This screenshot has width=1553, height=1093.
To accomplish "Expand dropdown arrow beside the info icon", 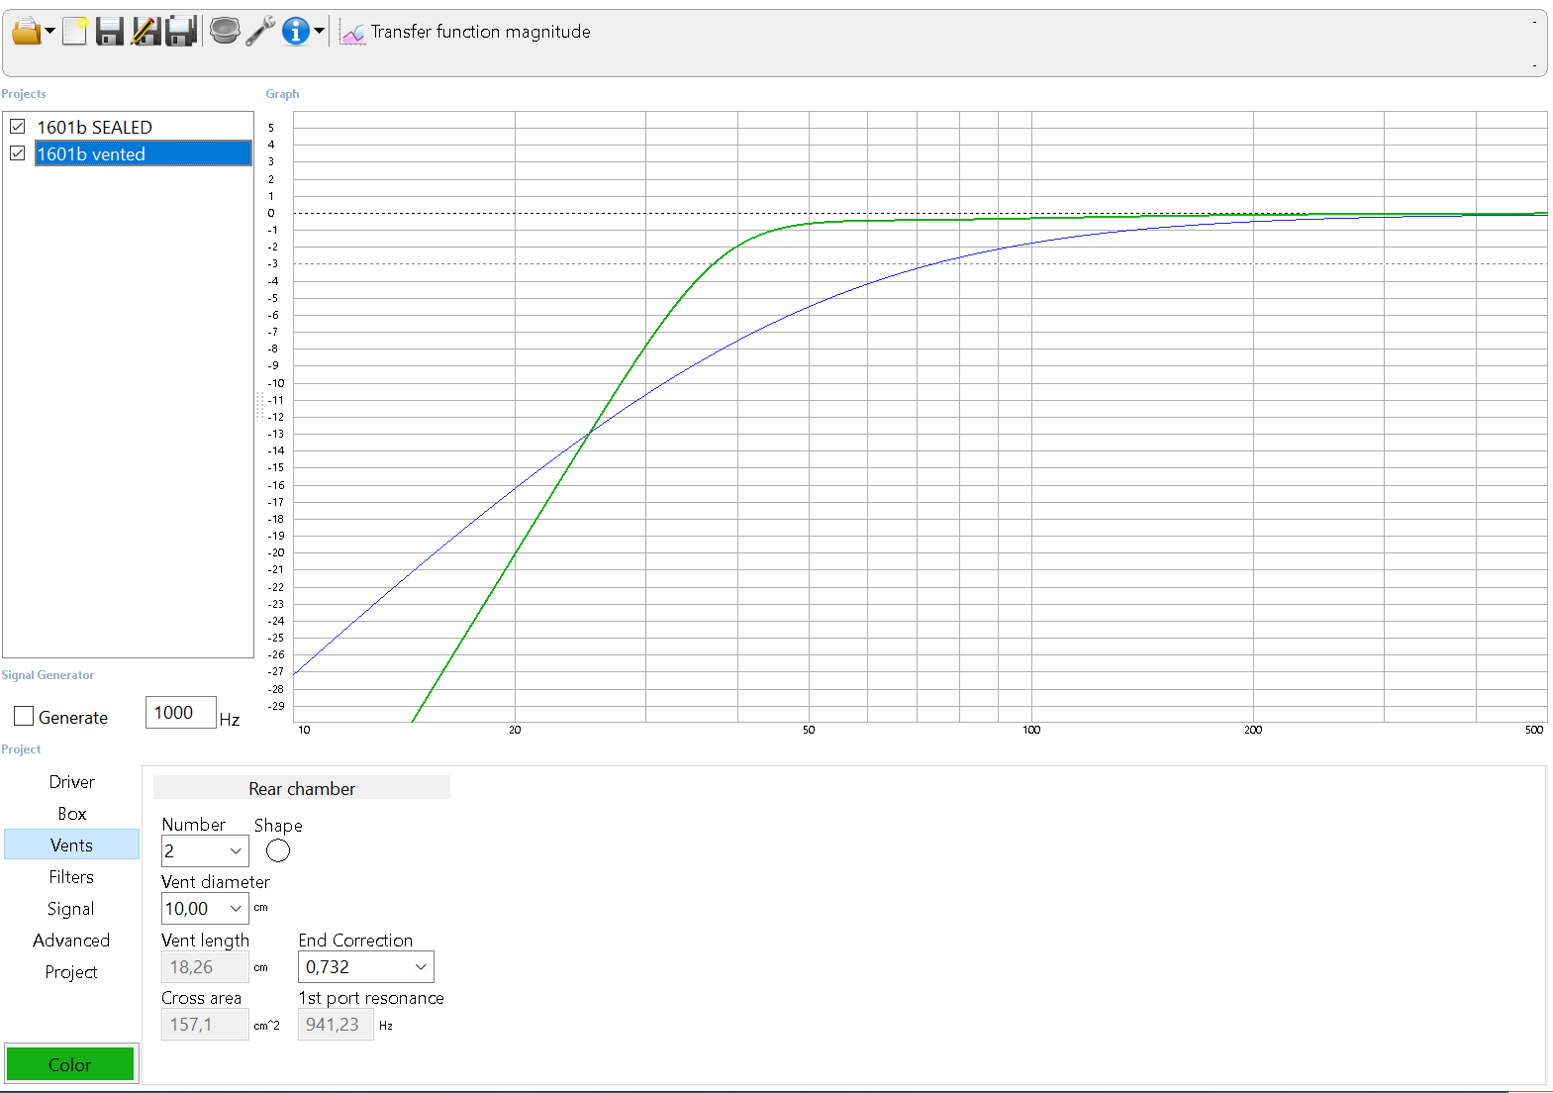I will 319,32.
